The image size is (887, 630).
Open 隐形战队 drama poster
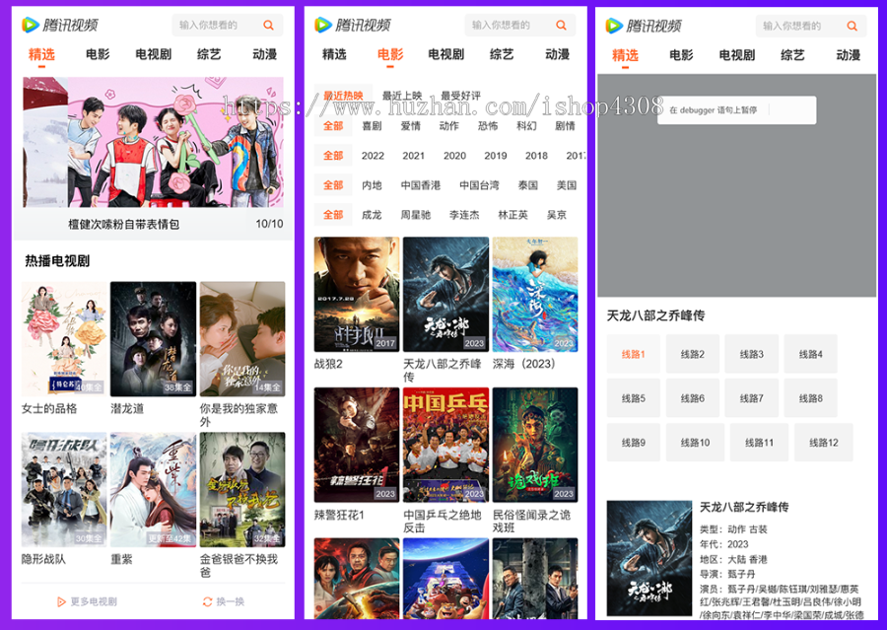click(x=64, y=490)
